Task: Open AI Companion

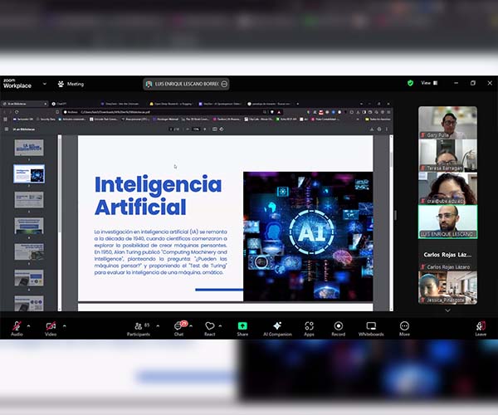Action: tap(277, 329)
